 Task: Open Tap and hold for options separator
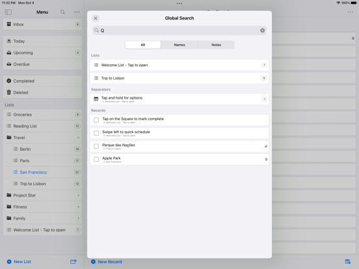coord(179,99)
